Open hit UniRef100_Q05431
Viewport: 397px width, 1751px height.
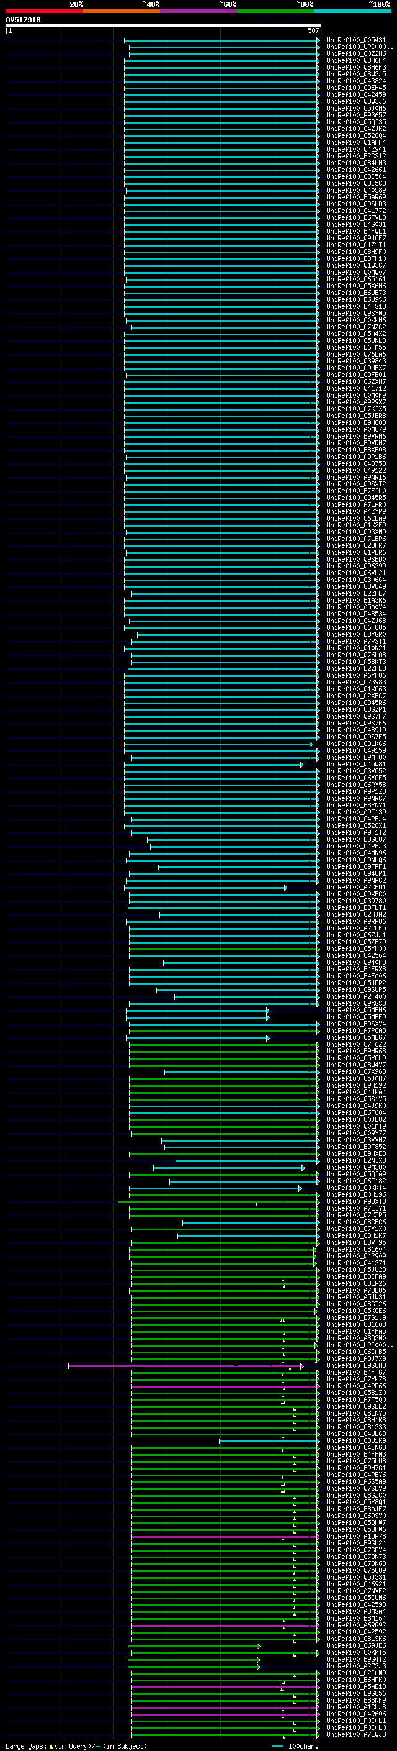tap(356, 40)
